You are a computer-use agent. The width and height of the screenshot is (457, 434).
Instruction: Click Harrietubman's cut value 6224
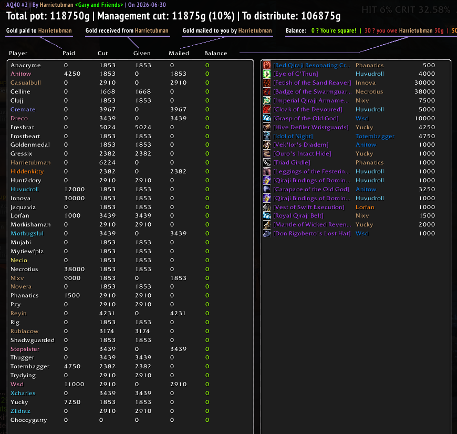pos(108,163)
